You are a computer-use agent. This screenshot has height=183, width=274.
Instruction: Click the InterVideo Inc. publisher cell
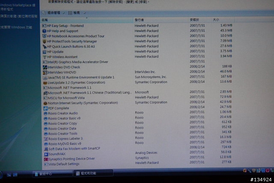[145, 72]
